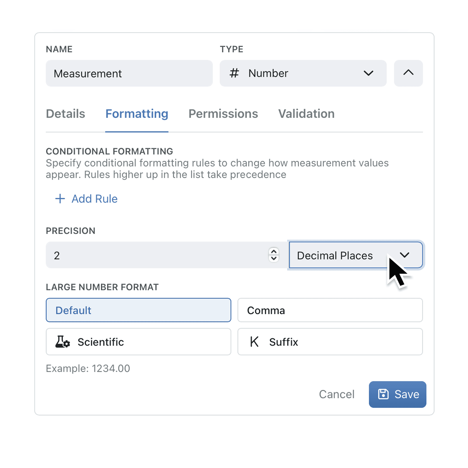
Task: Click the K icon on the Suffix option
Action: (x=254, y=342)
